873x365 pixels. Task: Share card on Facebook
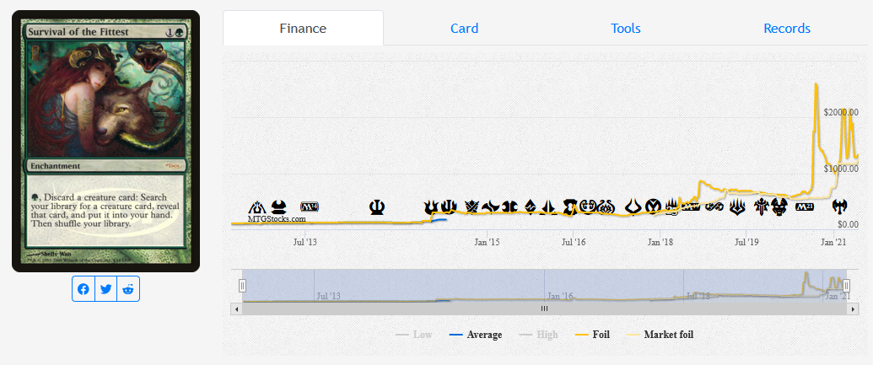[x=84, y=289]
